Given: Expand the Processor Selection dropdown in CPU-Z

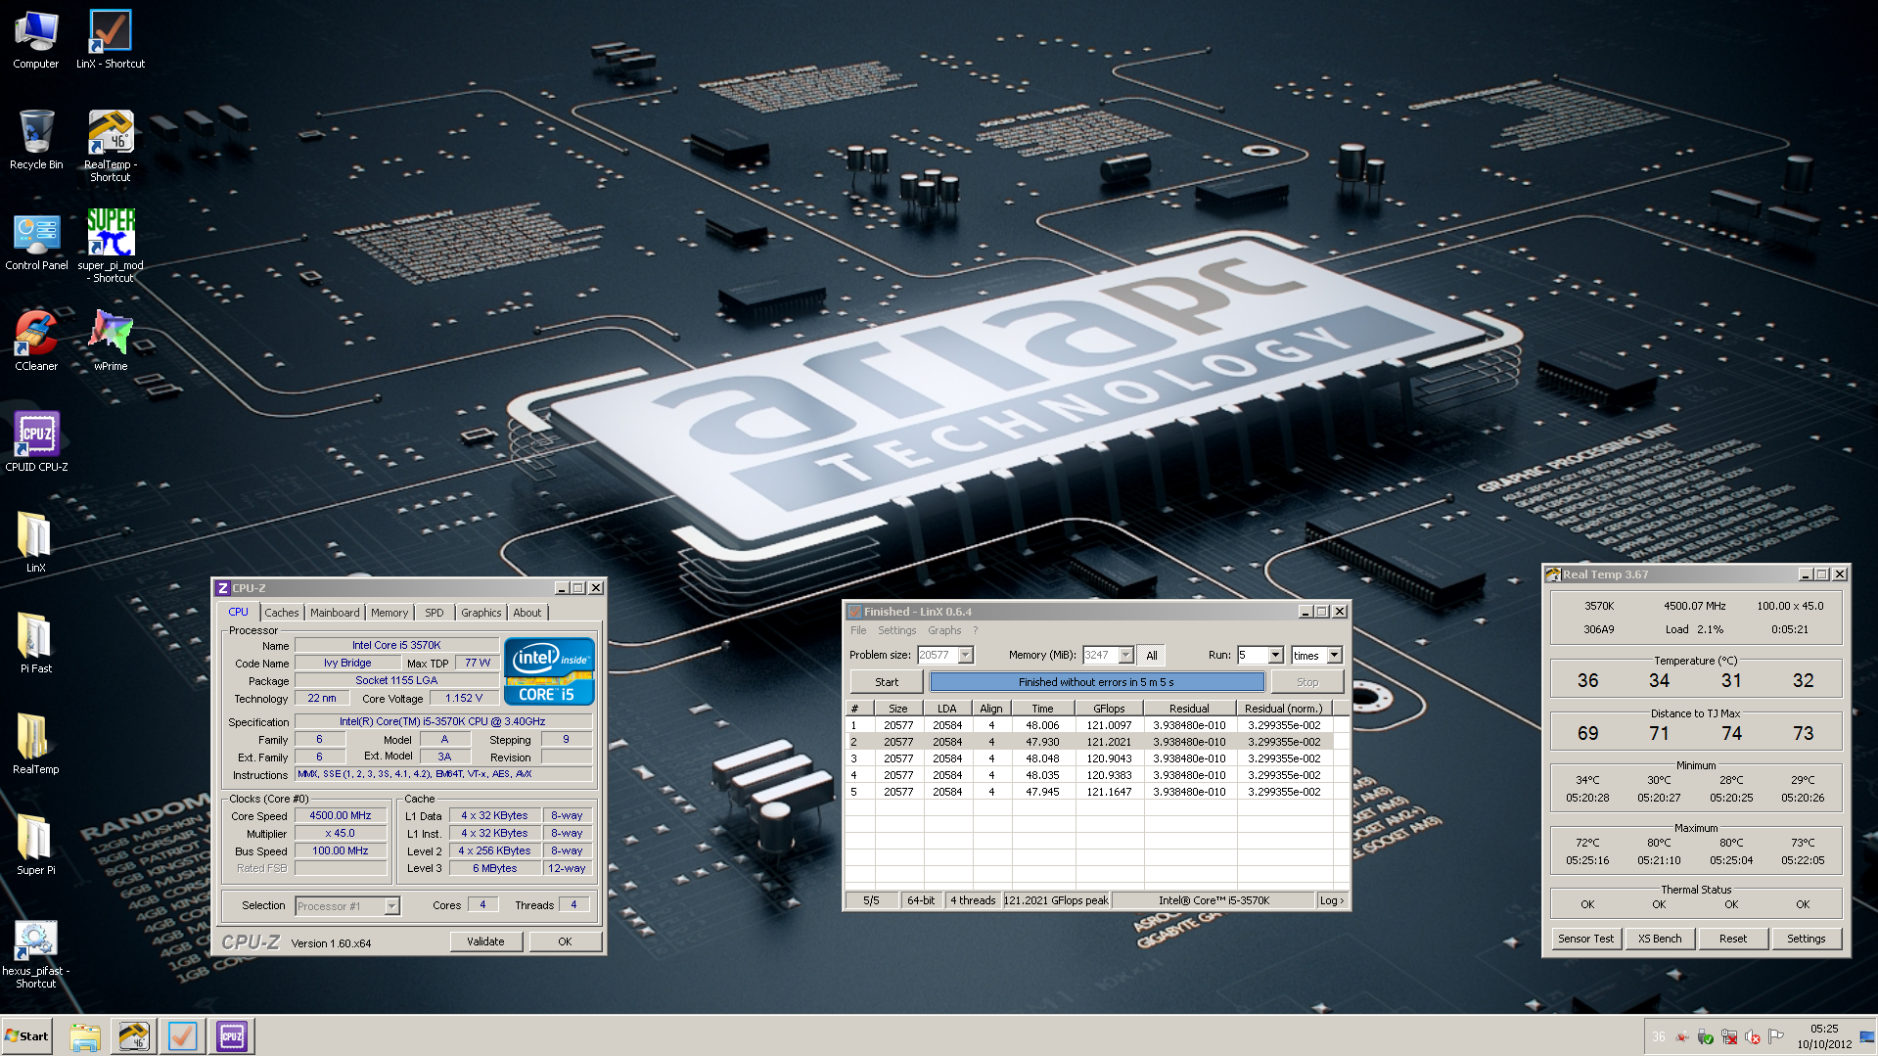Looking at the screenshot, I should pyautogui.click(x=391, y=906).
